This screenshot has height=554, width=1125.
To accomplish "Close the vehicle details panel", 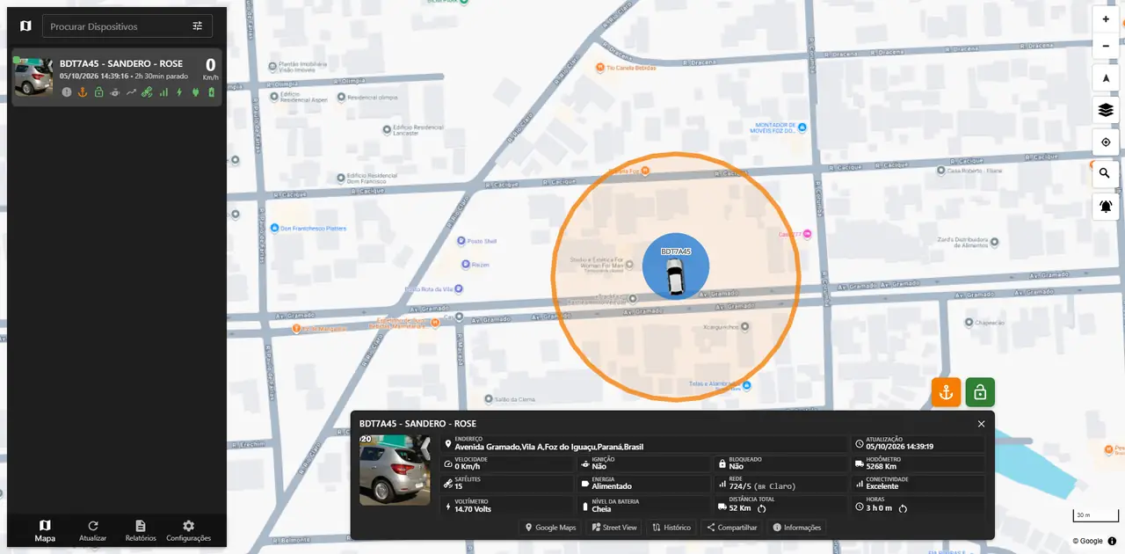I will [x=982, y=424].
